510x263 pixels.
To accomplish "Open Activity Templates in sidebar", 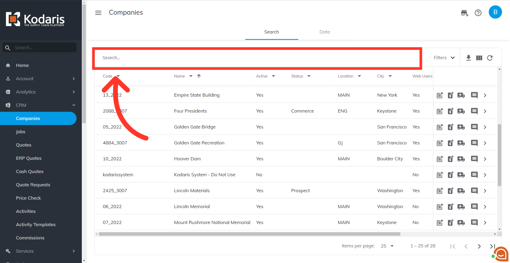I will click(36, 225).
